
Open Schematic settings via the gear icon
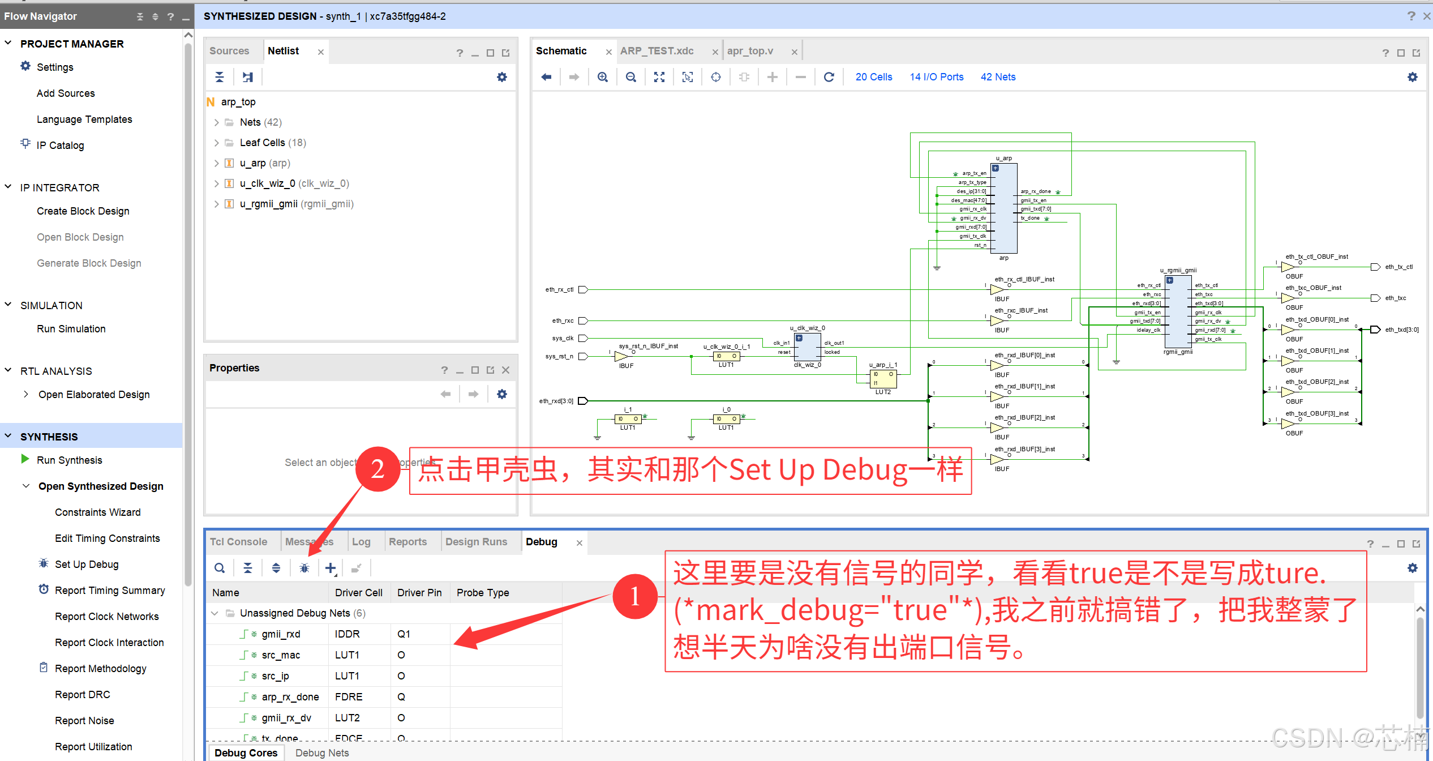(1413, 76)
